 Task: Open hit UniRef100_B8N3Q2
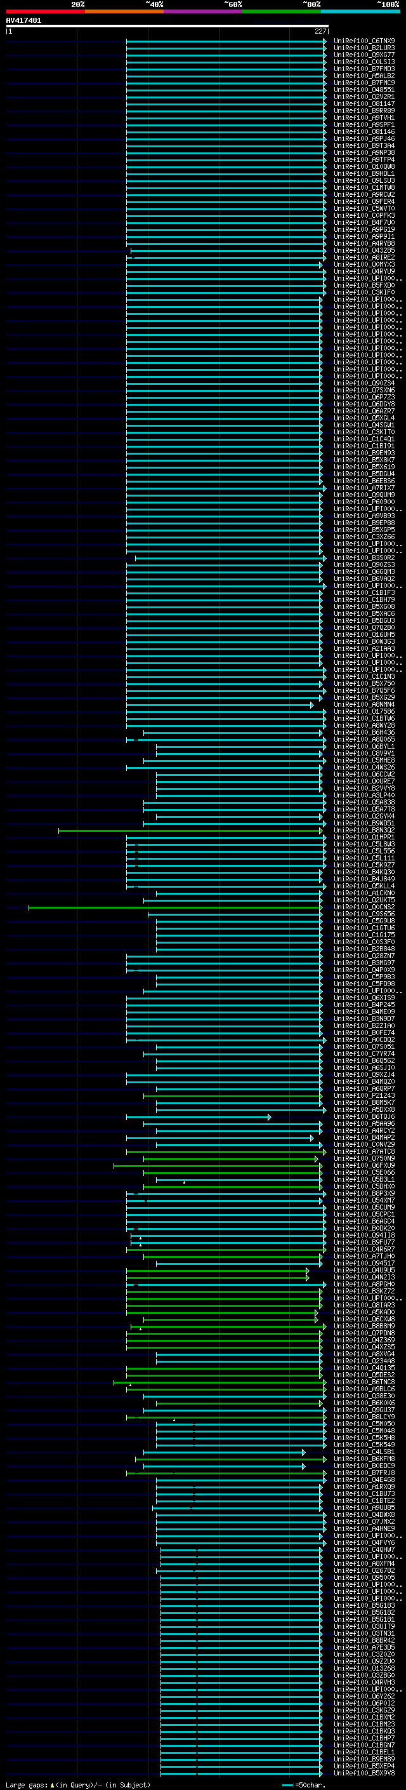pyautogui.click(x=364, y=831)
